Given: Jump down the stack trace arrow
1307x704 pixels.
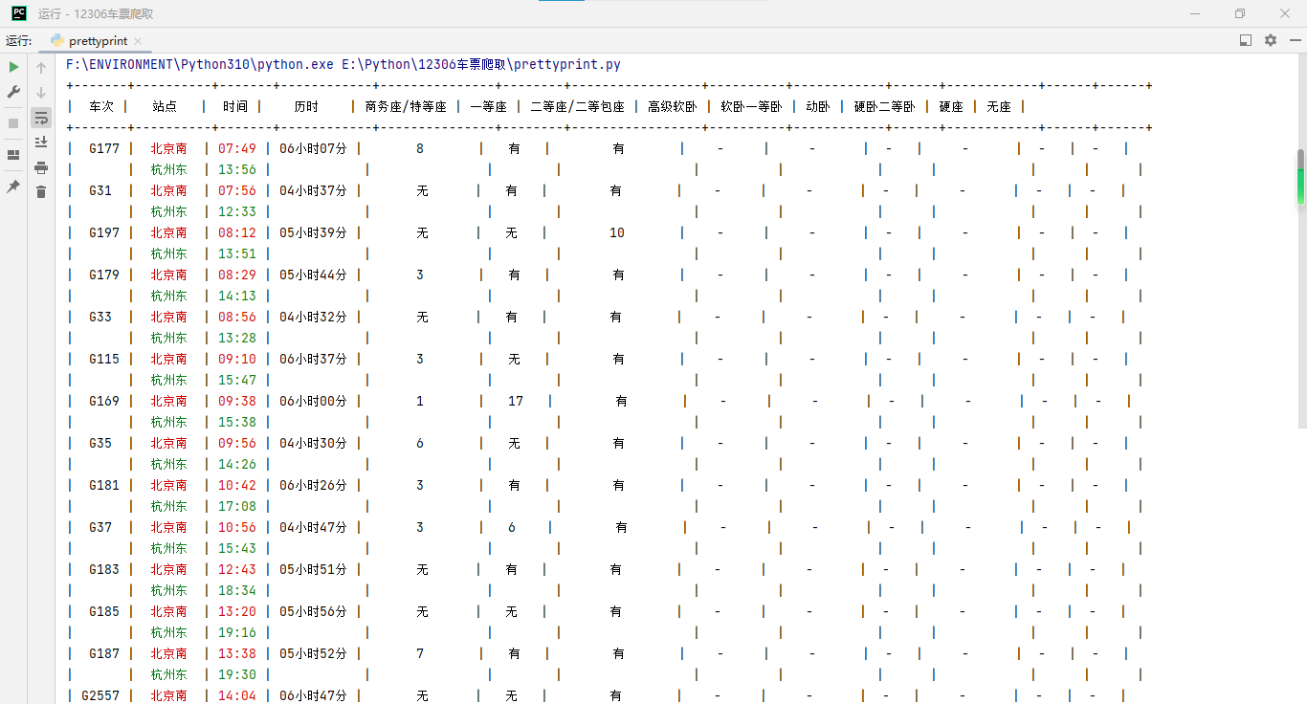Looking at the screenshot, I should point(41,93).
